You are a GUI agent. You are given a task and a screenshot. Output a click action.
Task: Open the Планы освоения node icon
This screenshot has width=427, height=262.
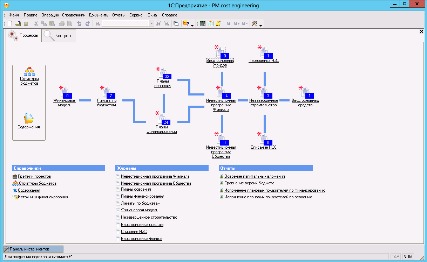click(163, 74)
